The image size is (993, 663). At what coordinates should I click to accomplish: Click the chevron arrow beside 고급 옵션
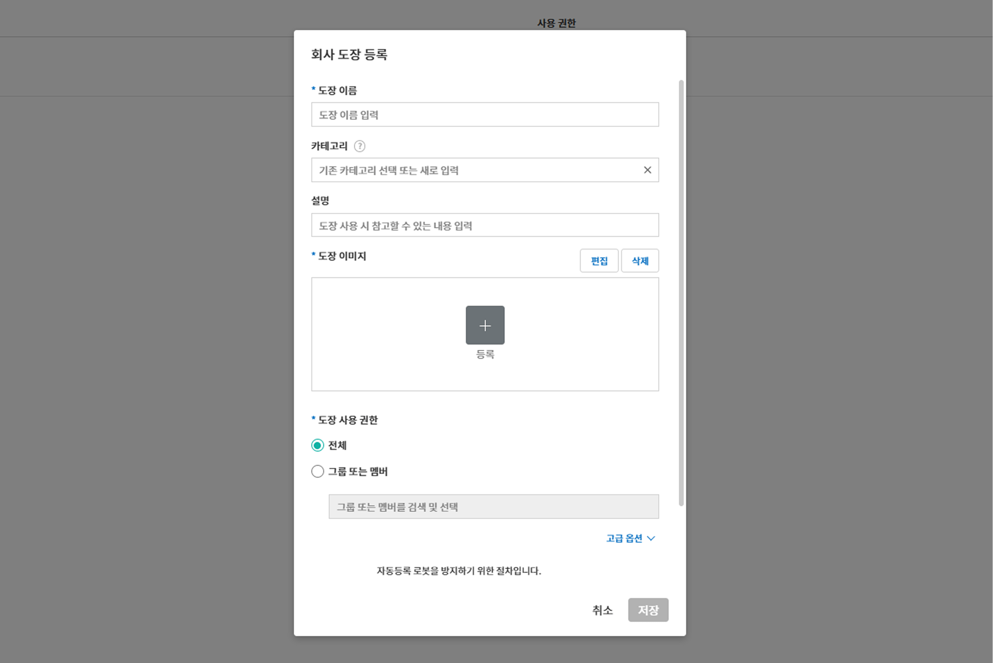(651, 538)
